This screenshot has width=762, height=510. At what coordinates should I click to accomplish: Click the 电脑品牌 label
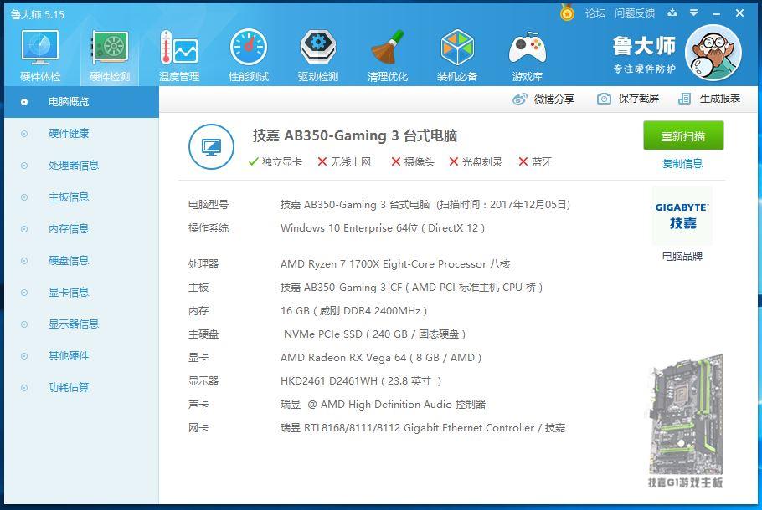click(x=682, y=256)
